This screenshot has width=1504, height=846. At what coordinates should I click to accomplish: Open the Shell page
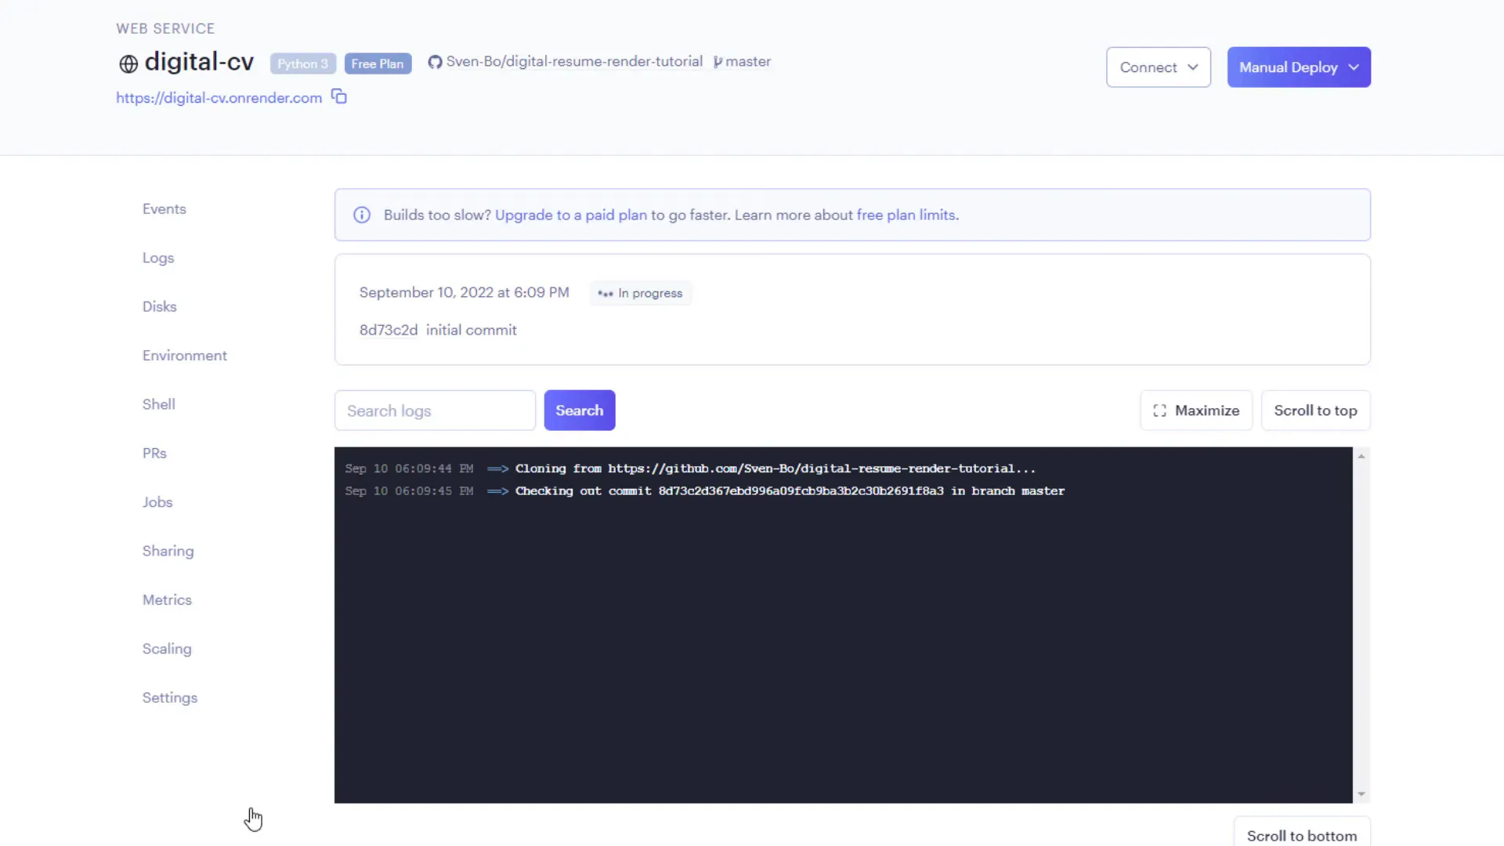[158, 404]
